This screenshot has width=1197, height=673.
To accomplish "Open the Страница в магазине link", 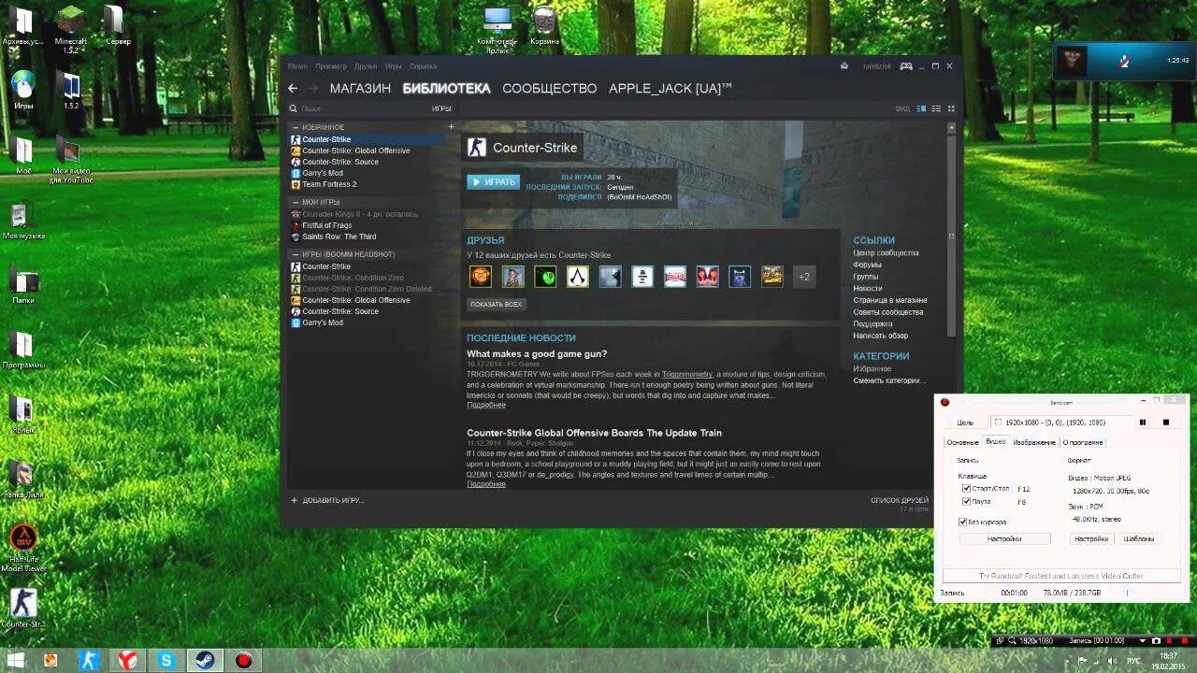I will [890, 300].
